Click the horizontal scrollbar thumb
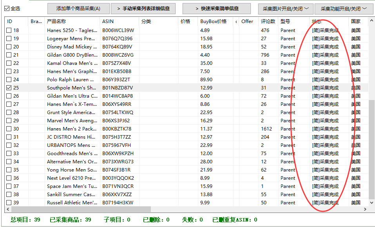375x227 pixels. pyautogui.click(x=81, y=209)
